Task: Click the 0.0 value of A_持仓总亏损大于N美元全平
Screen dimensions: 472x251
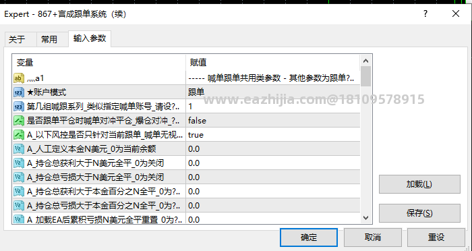Action: (x=194, y=177)
